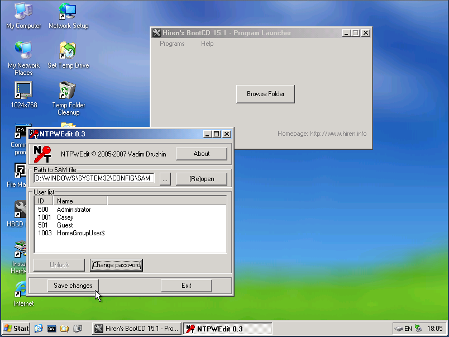The width and height of the screenshot is (449, 337).
Task: Open the About dialog in NTPWEdit
Action: pyautogui.click(x=201, y=154)
